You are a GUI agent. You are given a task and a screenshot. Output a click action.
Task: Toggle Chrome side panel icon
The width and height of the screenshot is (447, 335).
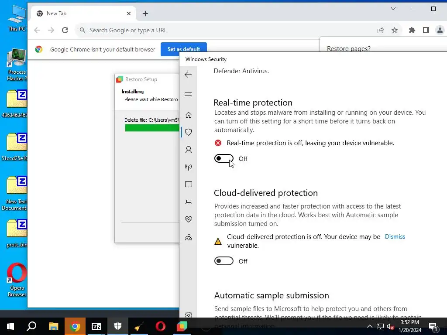coord(426,30)
